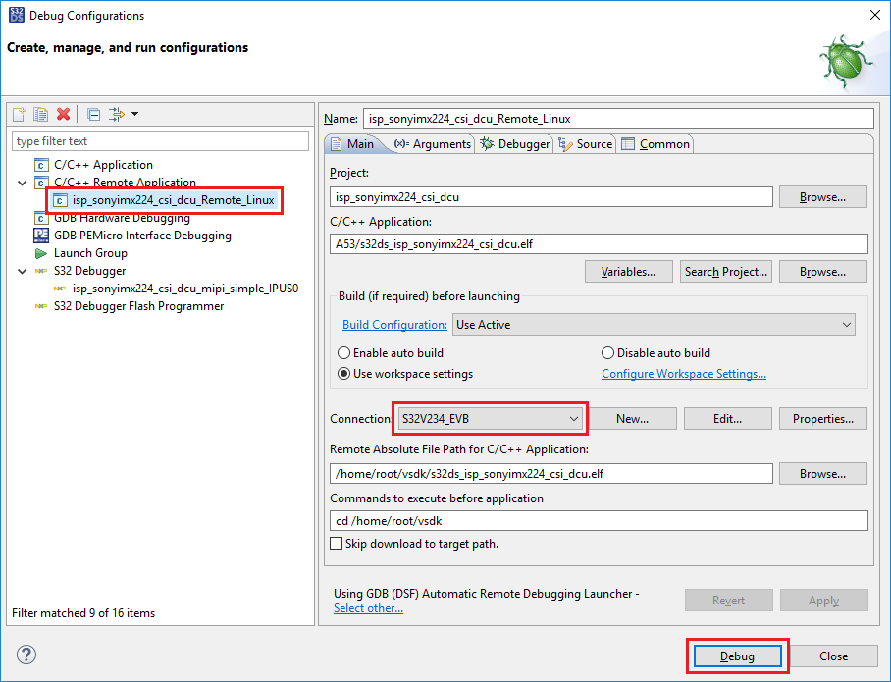Viewport: 891px width, 682px height.
Task: Click the Filter launch configurations icon
Action: point(118,115)
